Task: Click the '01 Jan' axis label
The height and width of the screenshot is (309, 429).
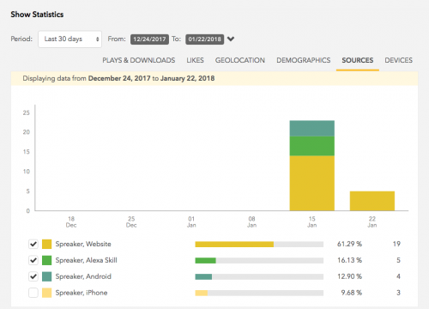Action: (191, 222)
